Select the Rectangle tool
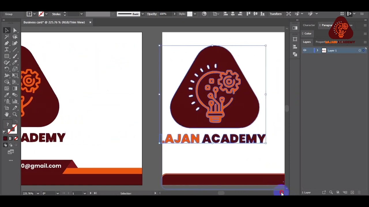Image resolution: width=369 pixels, height=207 pixels. 7,56
